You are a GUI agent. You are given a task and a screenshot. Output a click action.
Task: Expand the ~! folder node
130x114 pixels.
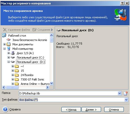coord(13,66)
